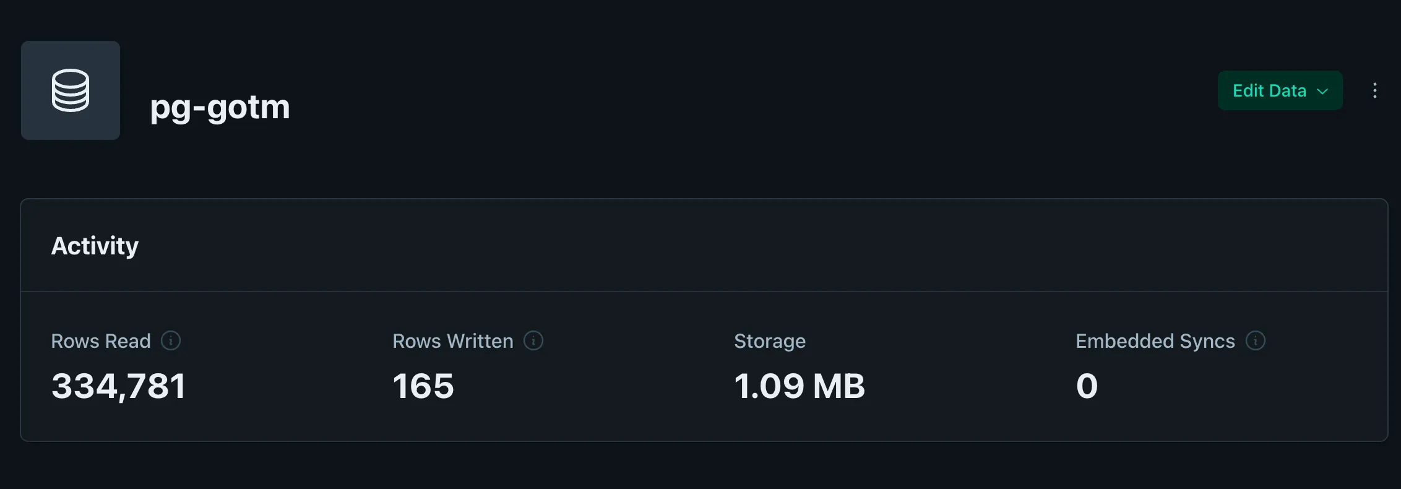
Task: Open the three-dot more options menu
Action: 1374,90
